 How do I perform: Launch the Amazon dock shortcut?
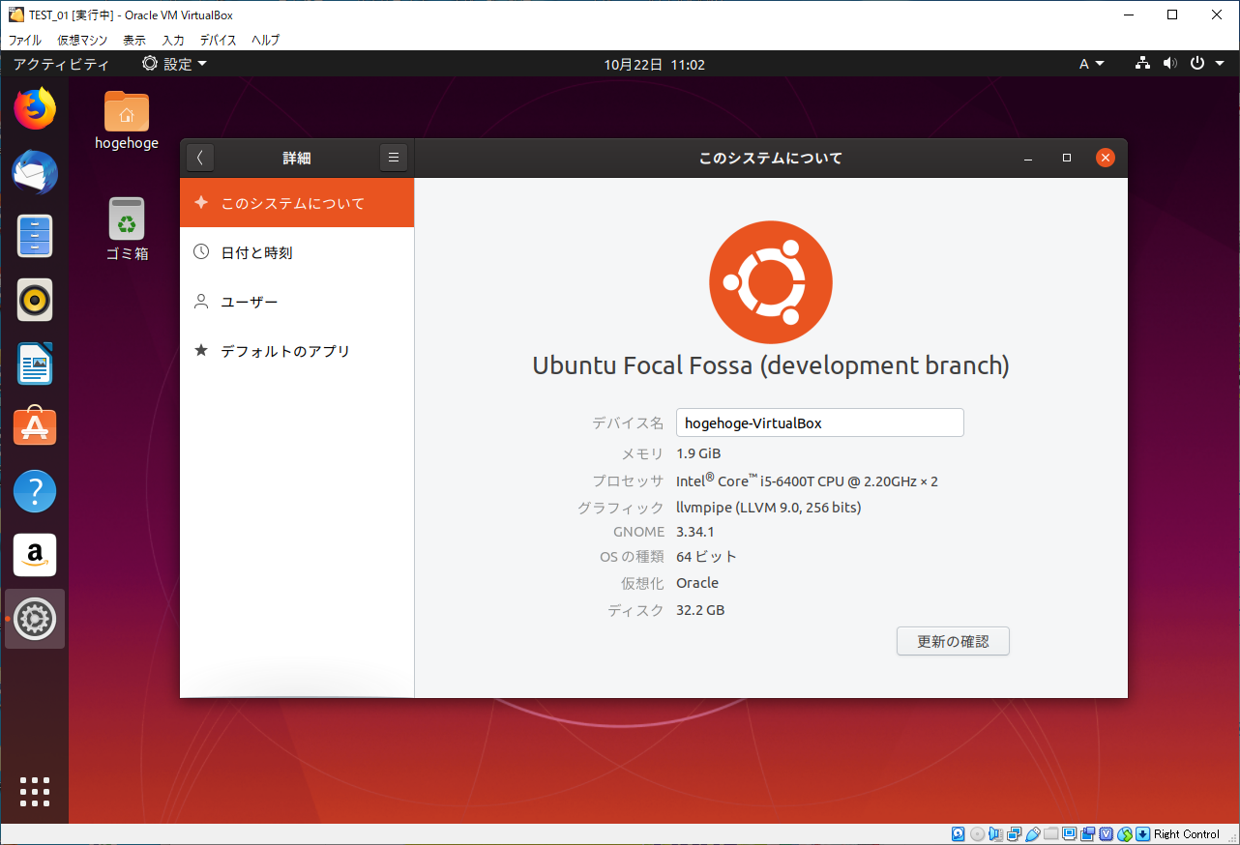click(35, 555)
